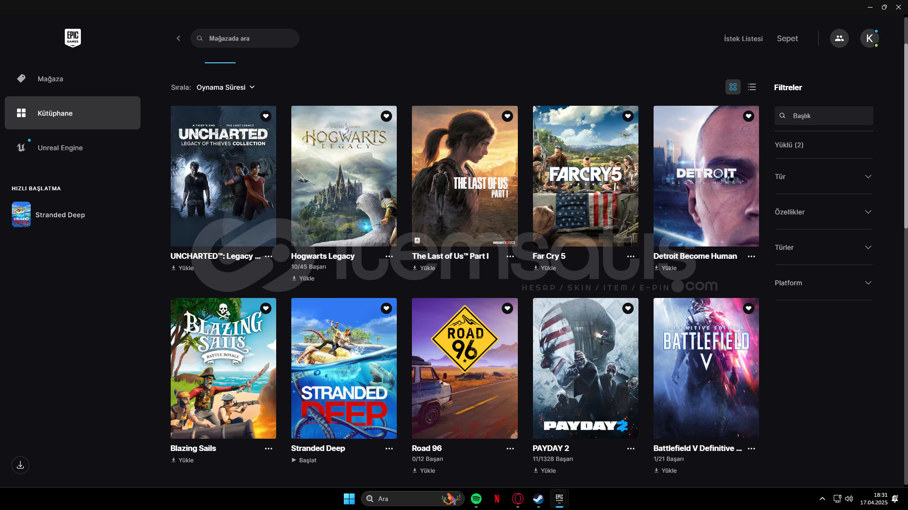This screenshot has height=510, width=908.
Task: Click Başlat under Stranded Deep
Action: [304, 460]
